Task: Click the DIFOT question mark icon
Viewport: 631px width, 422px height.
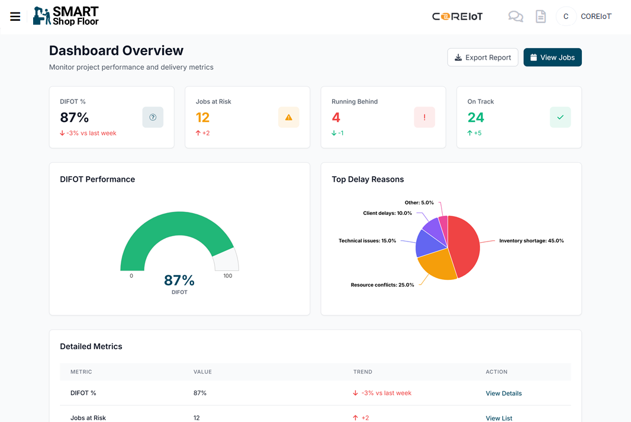Action: (153, 117)
